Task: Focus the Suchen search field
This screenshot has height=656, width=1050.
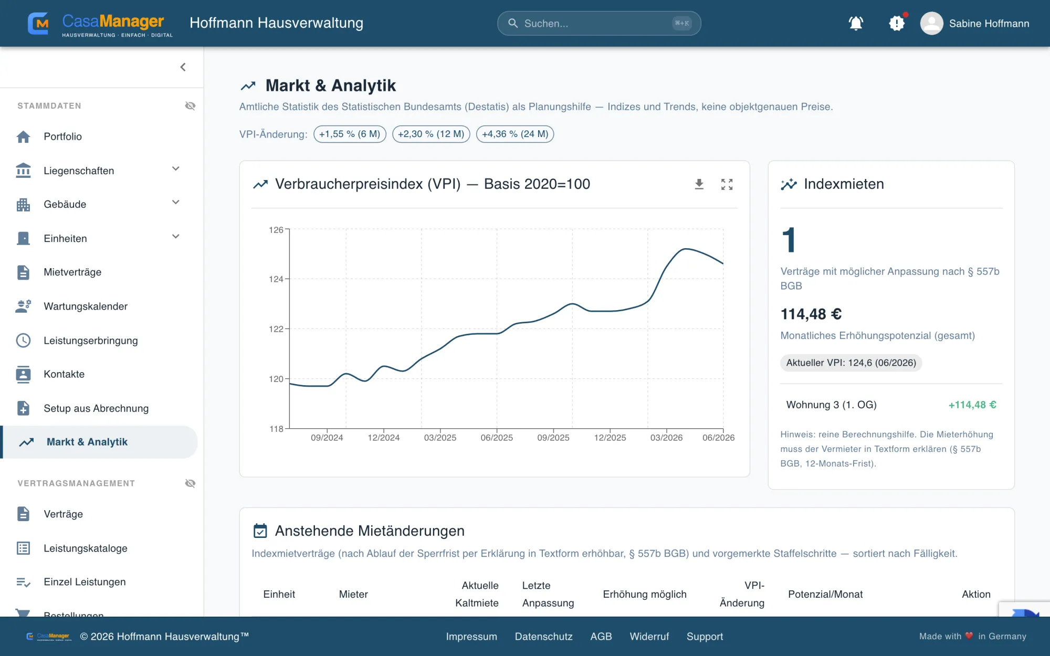Action: (x=599, y=24)
